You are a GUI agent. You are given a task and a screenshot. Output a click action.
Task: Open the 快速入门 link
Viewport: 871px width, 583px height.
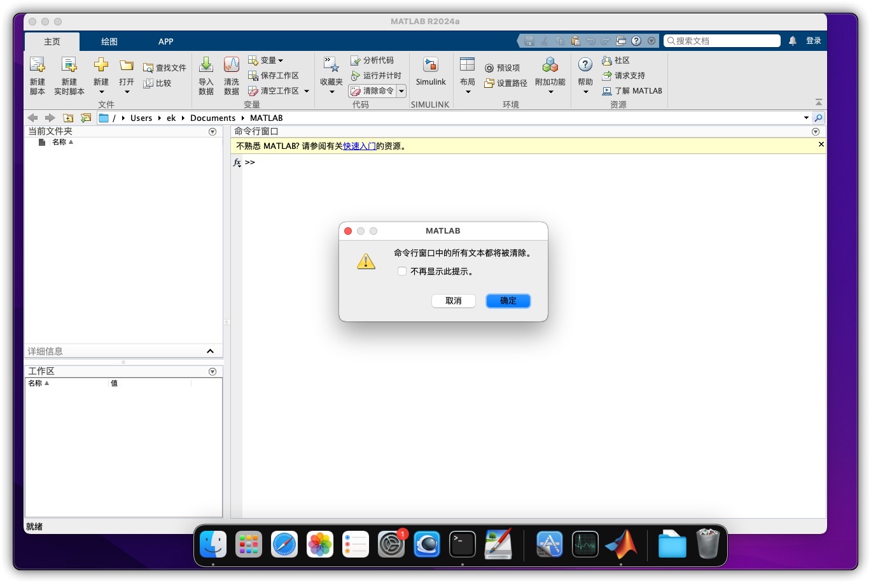click(359, 146)
